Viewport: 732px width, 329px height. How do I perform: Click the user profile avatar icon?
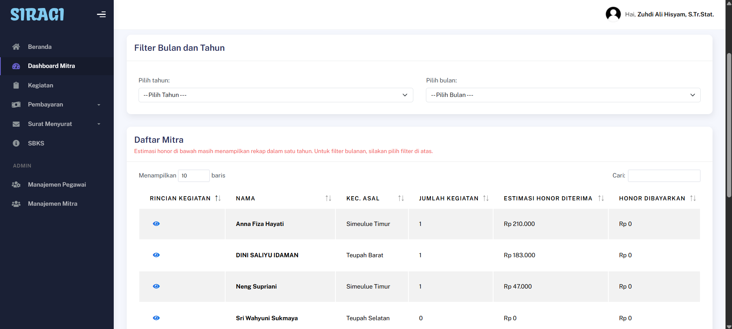[613, 15]
